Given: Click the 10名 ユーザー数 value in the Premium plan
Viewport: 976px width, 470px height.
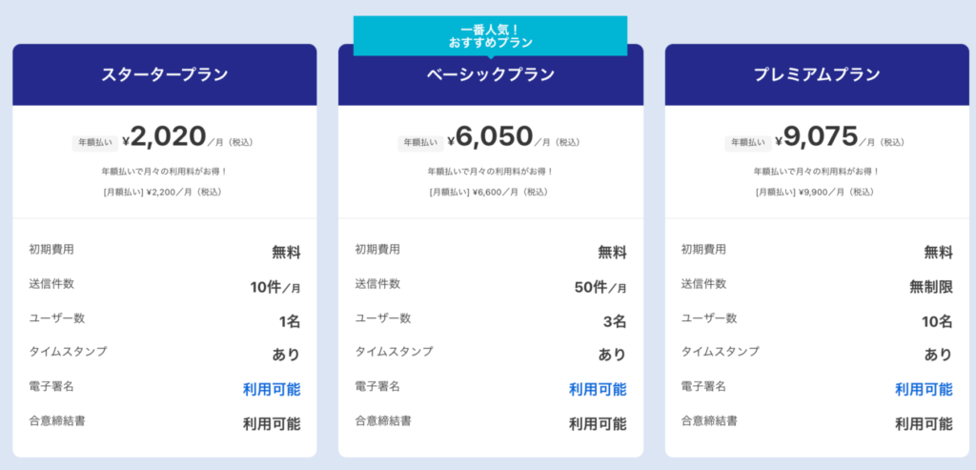Looking at the screenshot, I should click(x=938, y=322).
